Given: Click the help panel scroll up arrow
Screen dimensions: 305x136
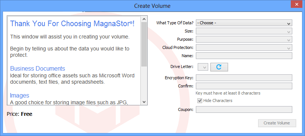Looking at the screenshot, I should point(144,19).
